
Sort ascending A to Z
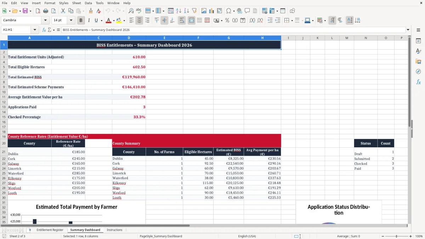[179, 11]
